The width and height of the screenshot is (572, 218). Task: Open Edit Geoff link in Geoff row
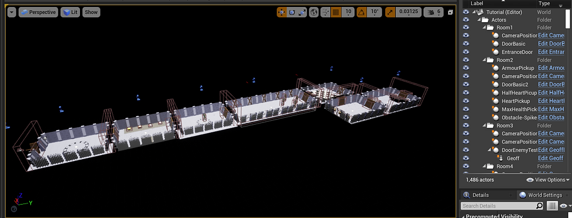(x=550, y=158)
